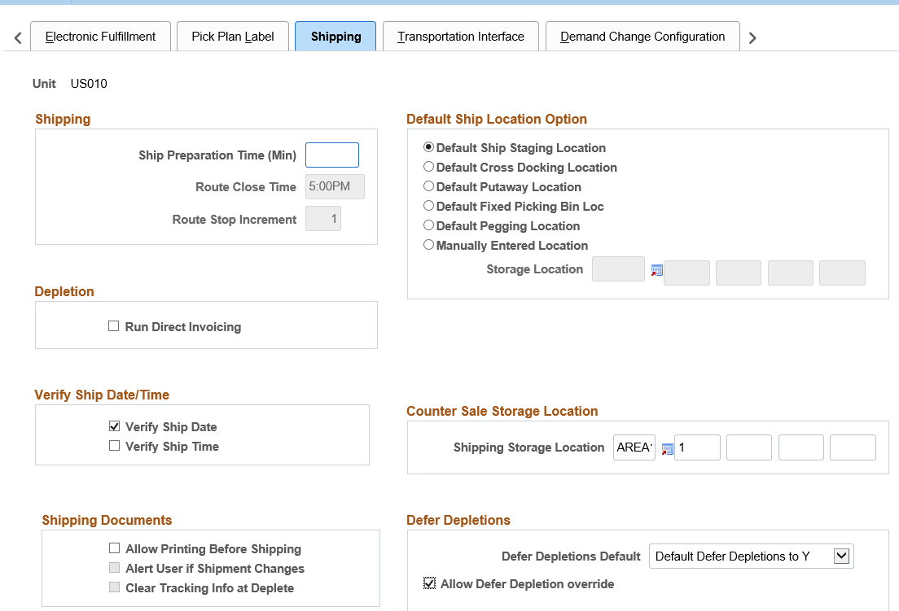Image resolution: width=899 pixels, height=611 pixels.
Task: Click the Storage Location lookup icon
Action: coord(657,270)
